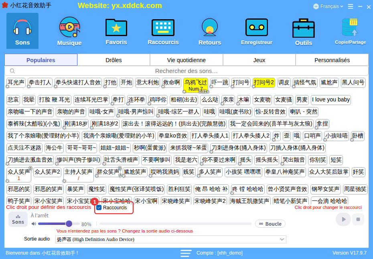Play the 拳击打人 sound
The image size is (373, 259).
40,83
